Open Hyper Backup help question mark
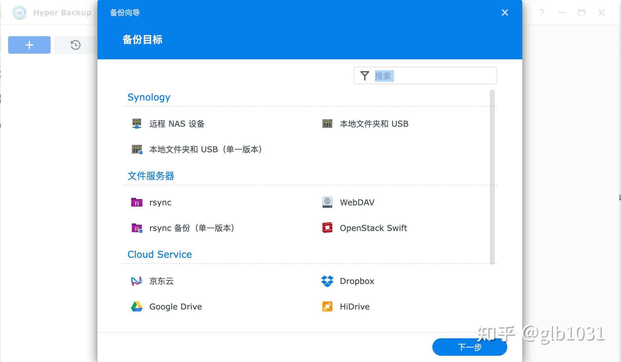Image resolution: width=621 pixels, height=362 pixels. click(542, 13)
